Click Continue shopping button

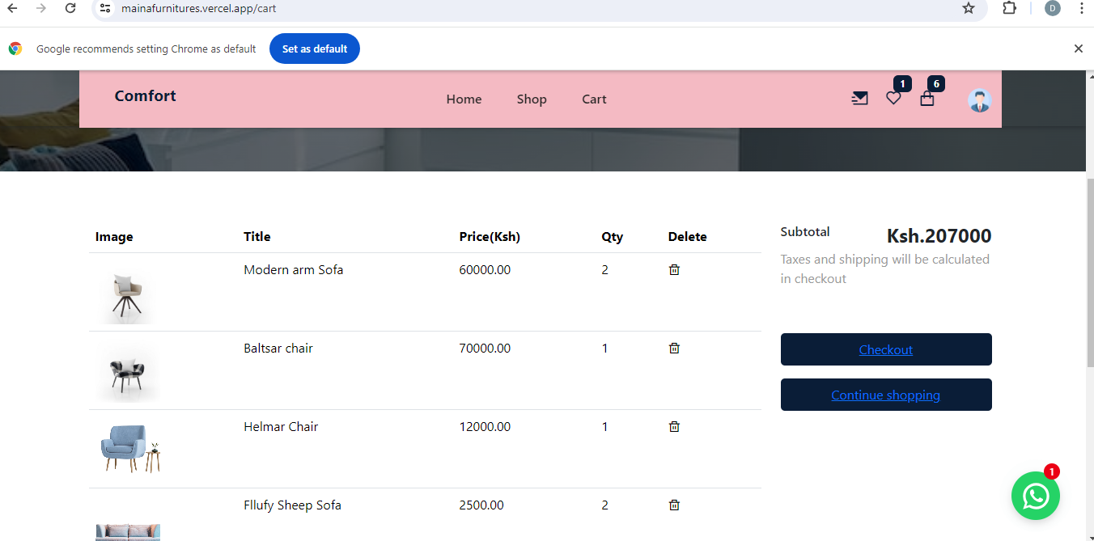coord(885,395)
